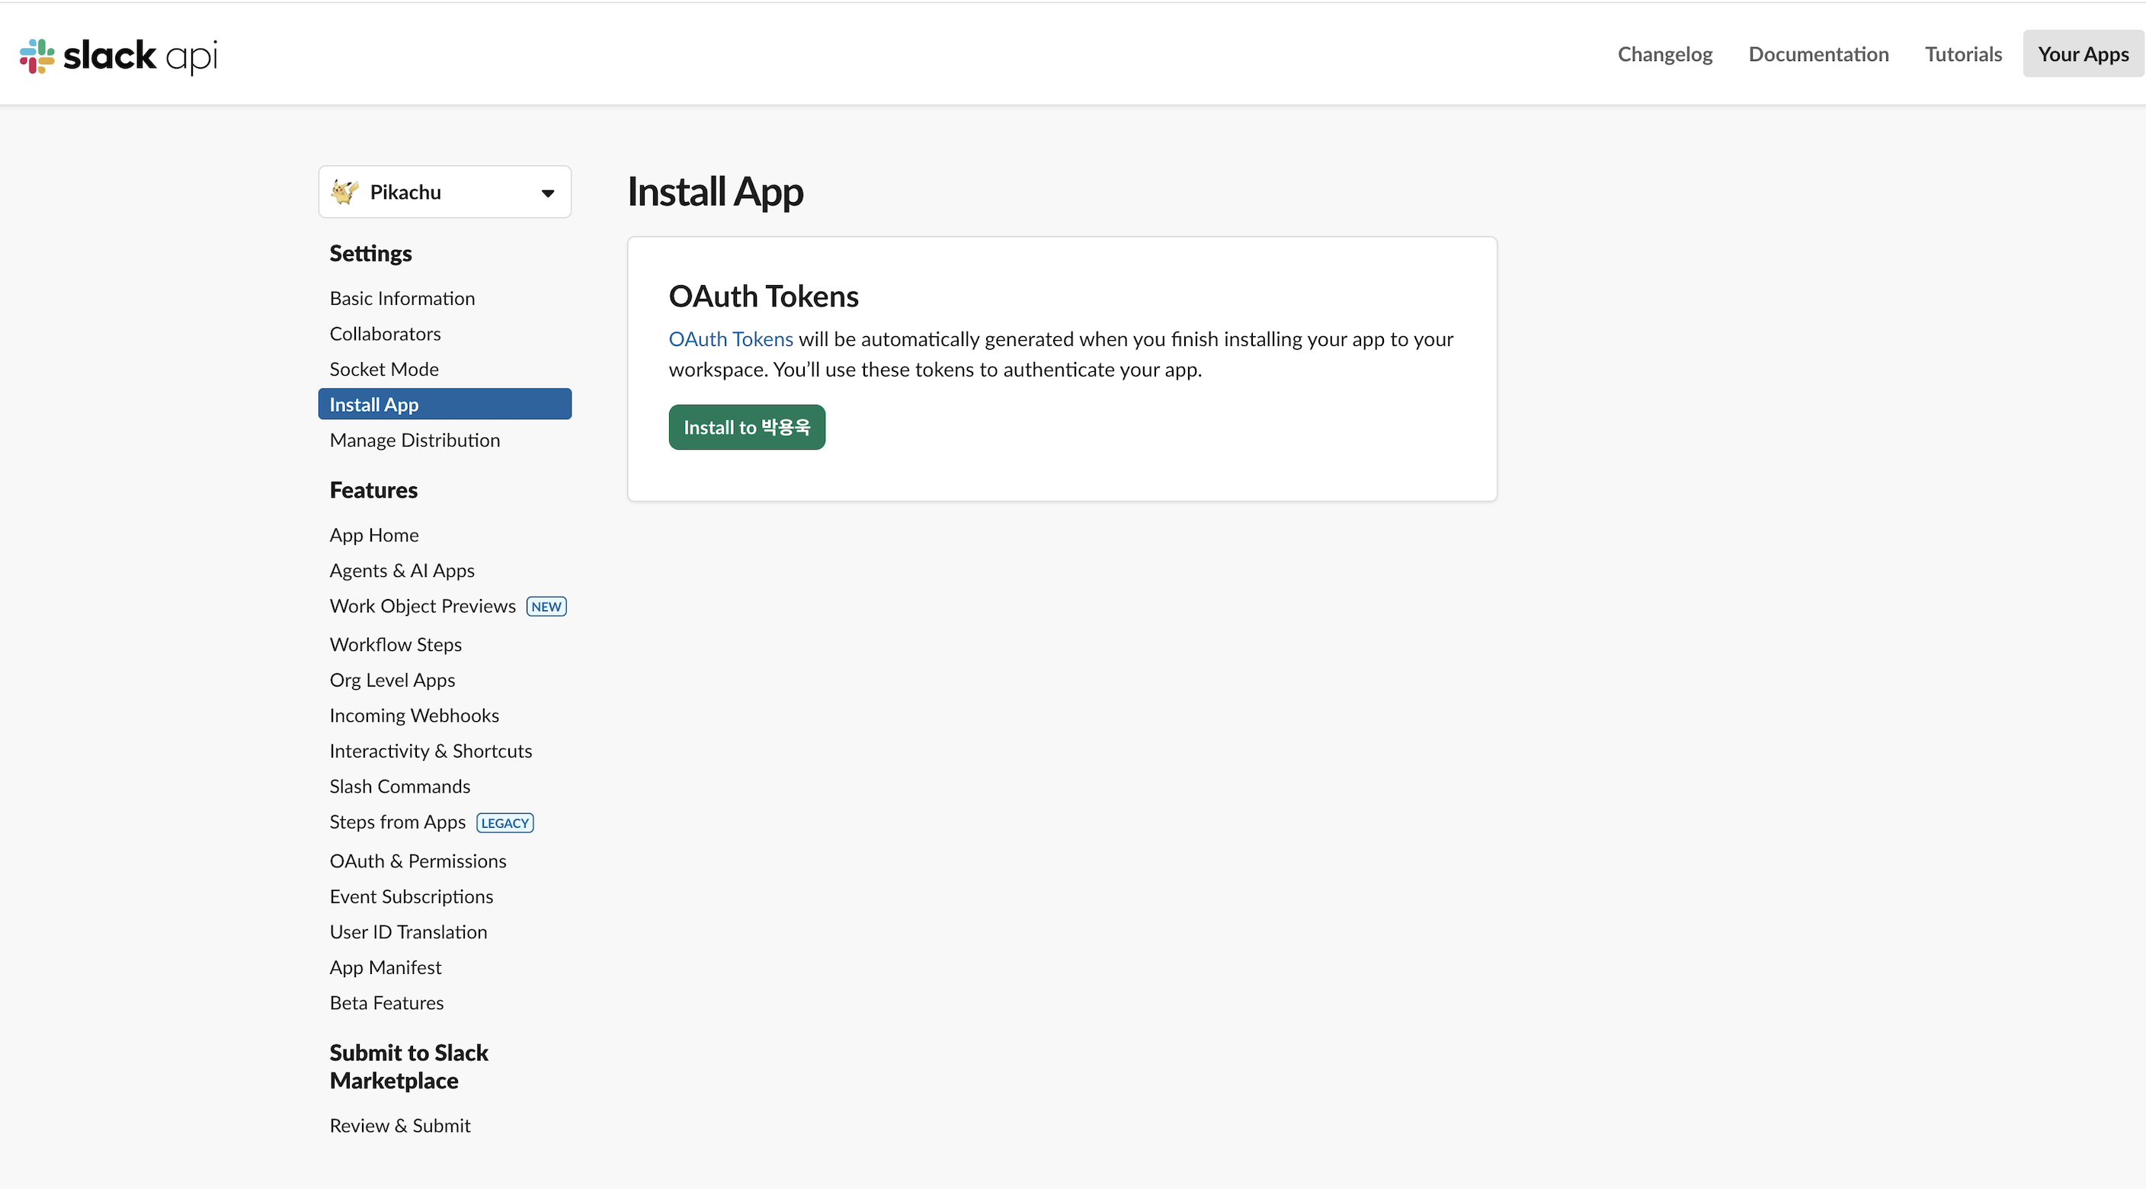Click the Slack API logo

(118, 56)
